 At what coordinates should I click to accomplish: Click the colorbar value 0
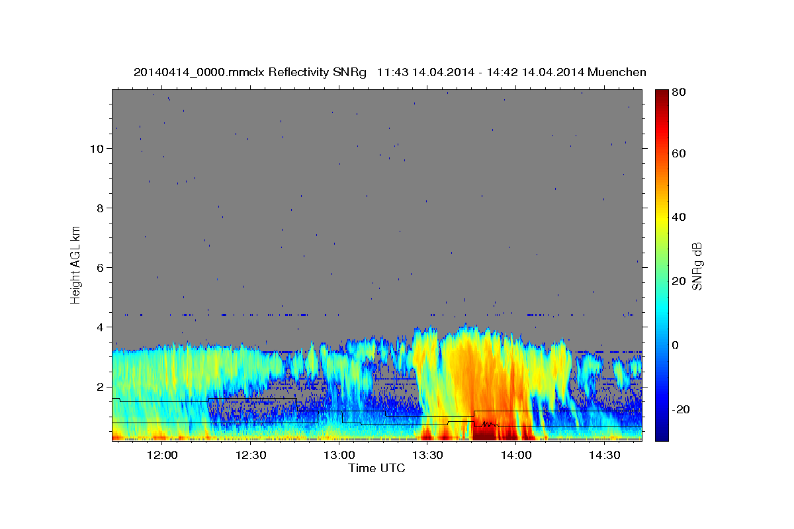pos(677,345)
